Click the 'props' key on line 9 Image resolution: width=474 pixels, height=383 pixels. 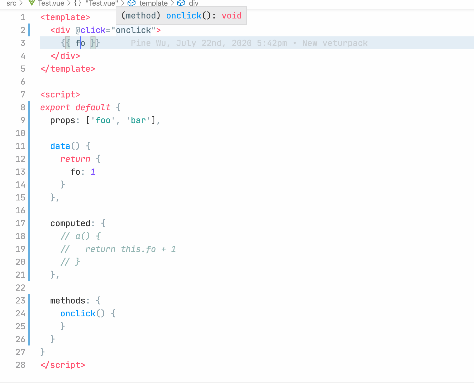(63, 120)
